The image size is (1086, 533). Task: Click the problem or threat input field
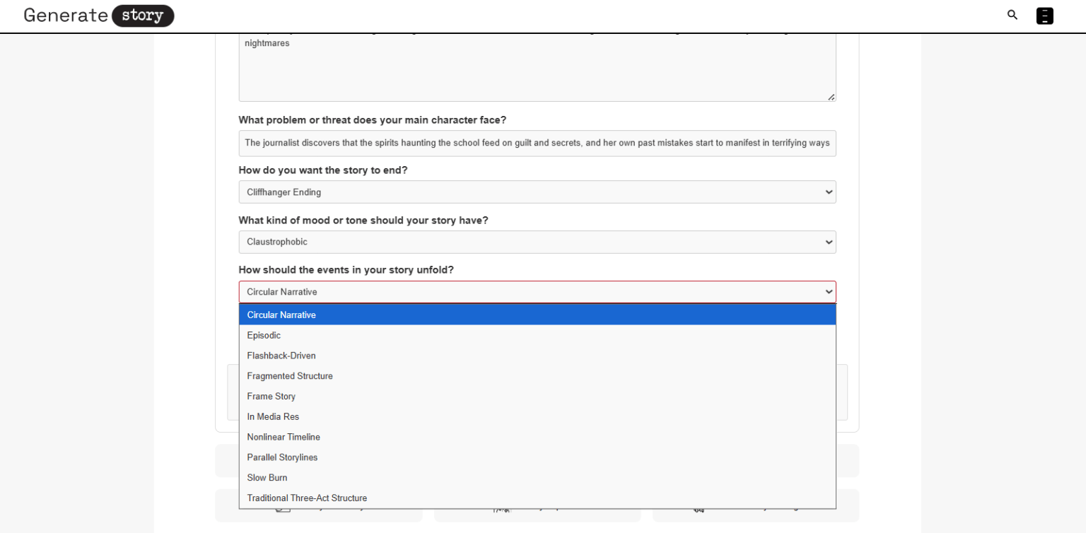click(537, 143)
